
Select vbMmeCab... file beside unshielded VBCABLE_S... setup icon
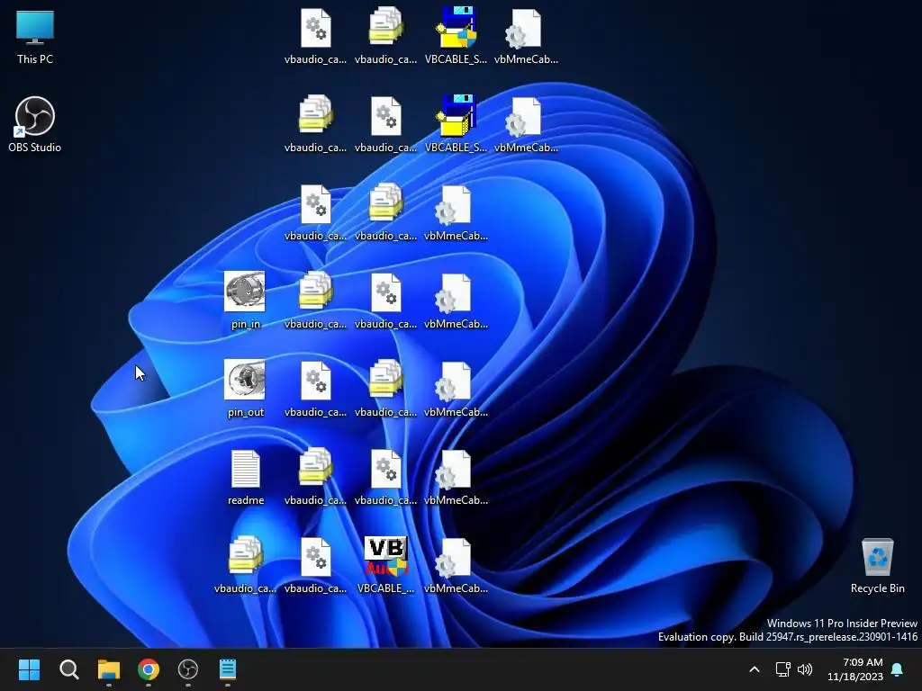click(x=526, y=124)
